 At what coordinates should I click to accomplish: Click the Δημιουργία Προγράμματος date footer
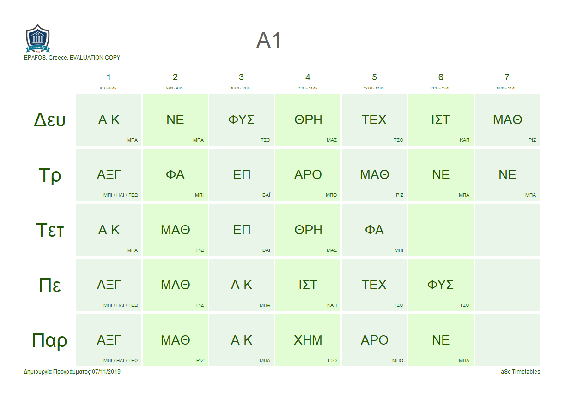pos(72,372)
